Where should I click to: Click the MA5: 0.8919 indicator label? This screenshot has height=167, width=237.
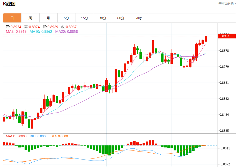16,31
